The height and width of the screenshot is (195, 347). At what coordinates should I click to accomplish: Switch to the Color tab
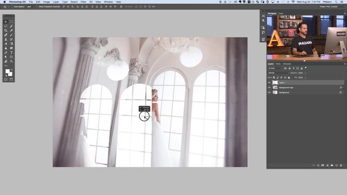click(281, 14)
